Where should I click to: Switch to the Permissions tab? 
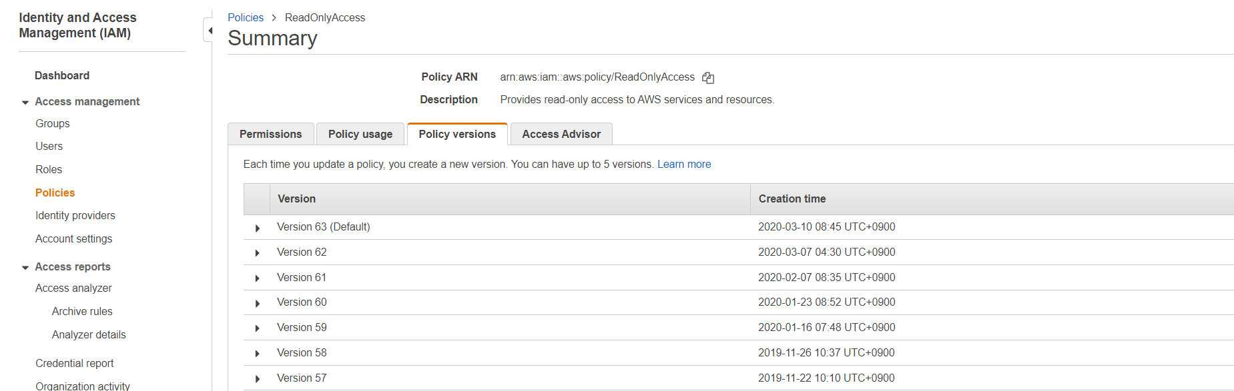click(x=270, y=134)
